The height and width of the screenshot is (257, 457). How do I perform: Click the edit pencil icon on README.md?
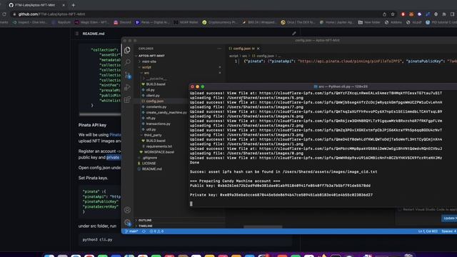(294, 34)
